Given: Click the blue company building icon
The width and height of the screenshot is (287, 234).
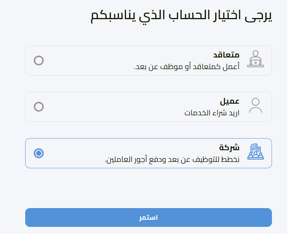Looking at the screenshot, I should click(x=255, y=152).
